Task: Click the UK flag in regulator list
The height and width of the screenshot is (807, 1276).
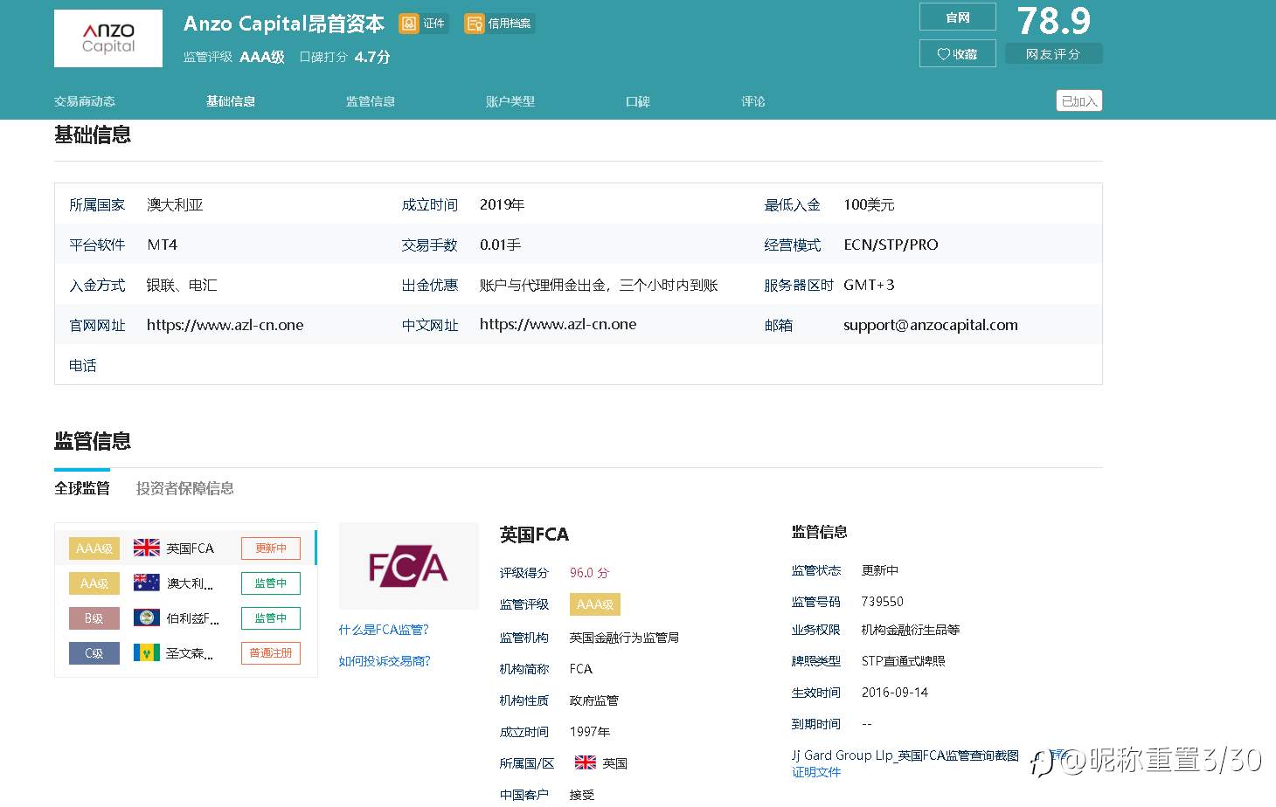Action: tap(147, 548)
